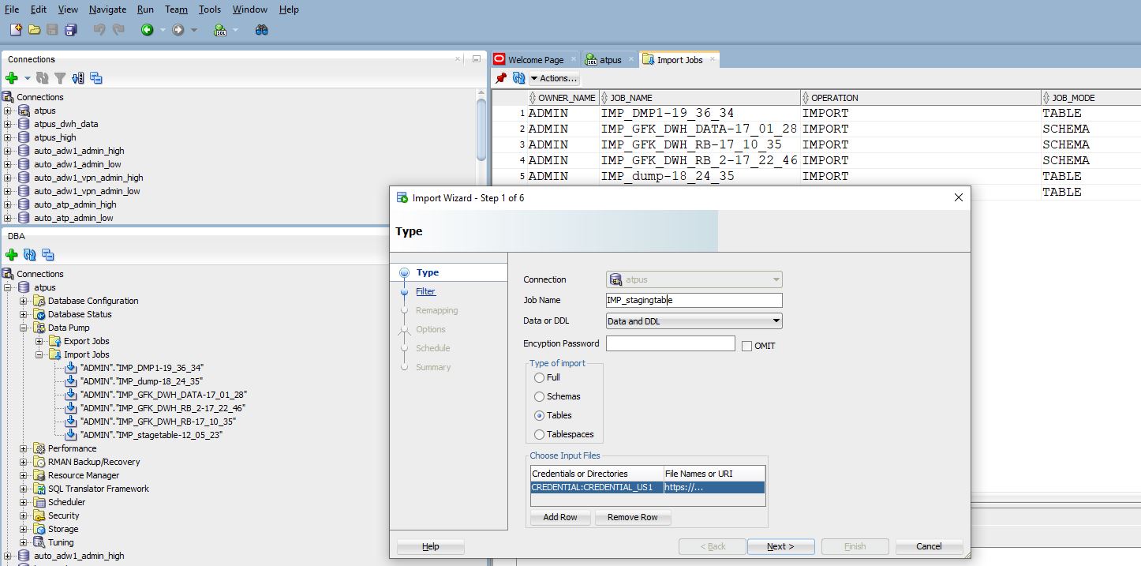
Task: Select the Full import type radio button
Action: pyautogui.click(x=540, y=377)
